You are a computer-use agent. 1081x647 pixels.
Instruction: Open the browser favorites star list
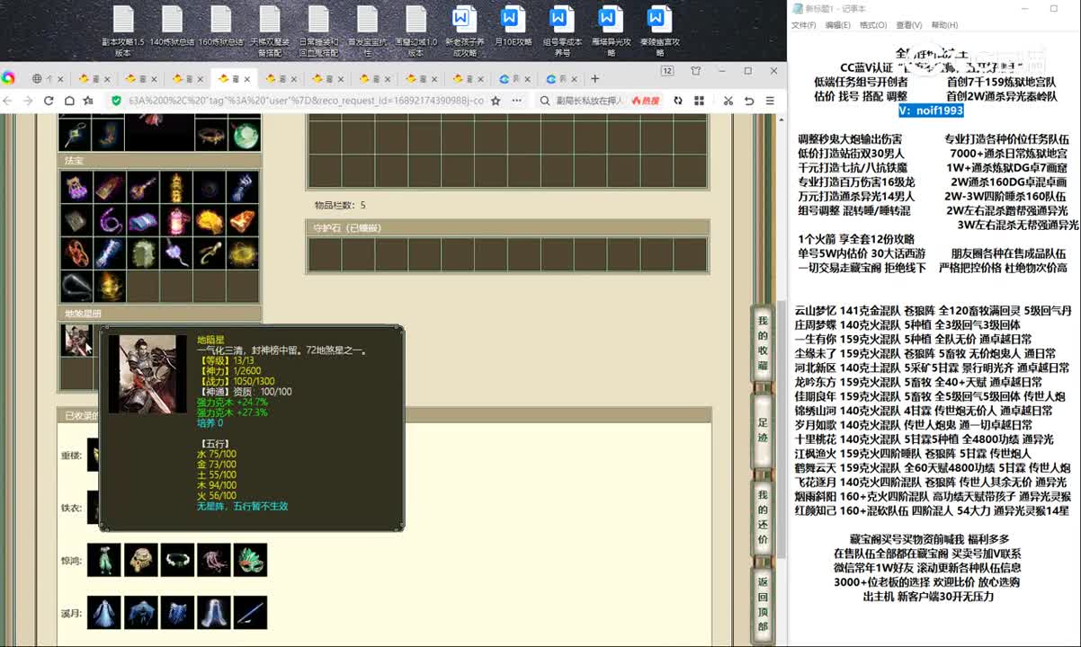click(x=88, y=102)
